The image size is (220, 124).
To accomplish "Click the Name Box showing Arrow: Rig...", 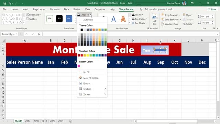I will point(9,34).
